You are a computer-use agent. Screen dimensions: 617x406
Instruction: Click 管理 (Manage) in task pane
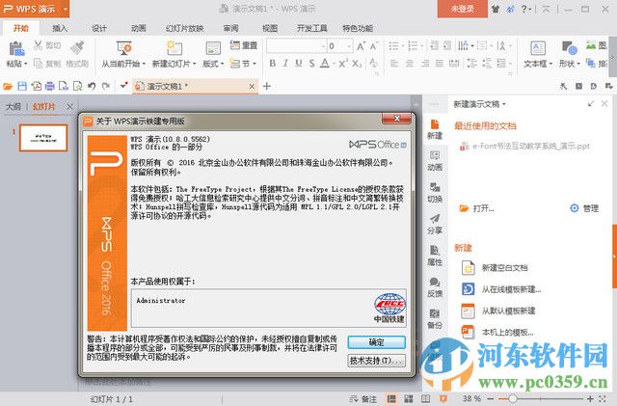[584, 208]
